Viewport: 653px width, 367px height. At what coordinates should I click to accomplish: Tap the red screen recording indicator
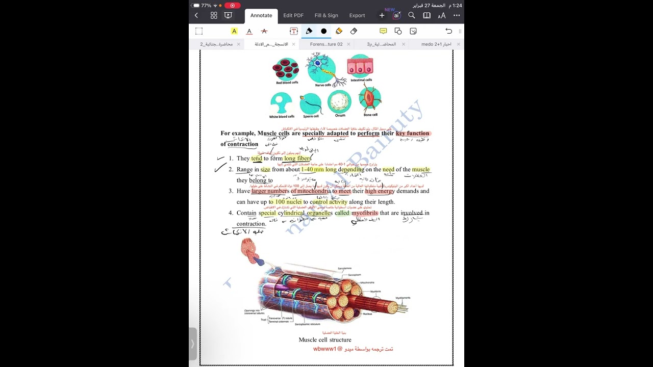[x=232, y=5]
